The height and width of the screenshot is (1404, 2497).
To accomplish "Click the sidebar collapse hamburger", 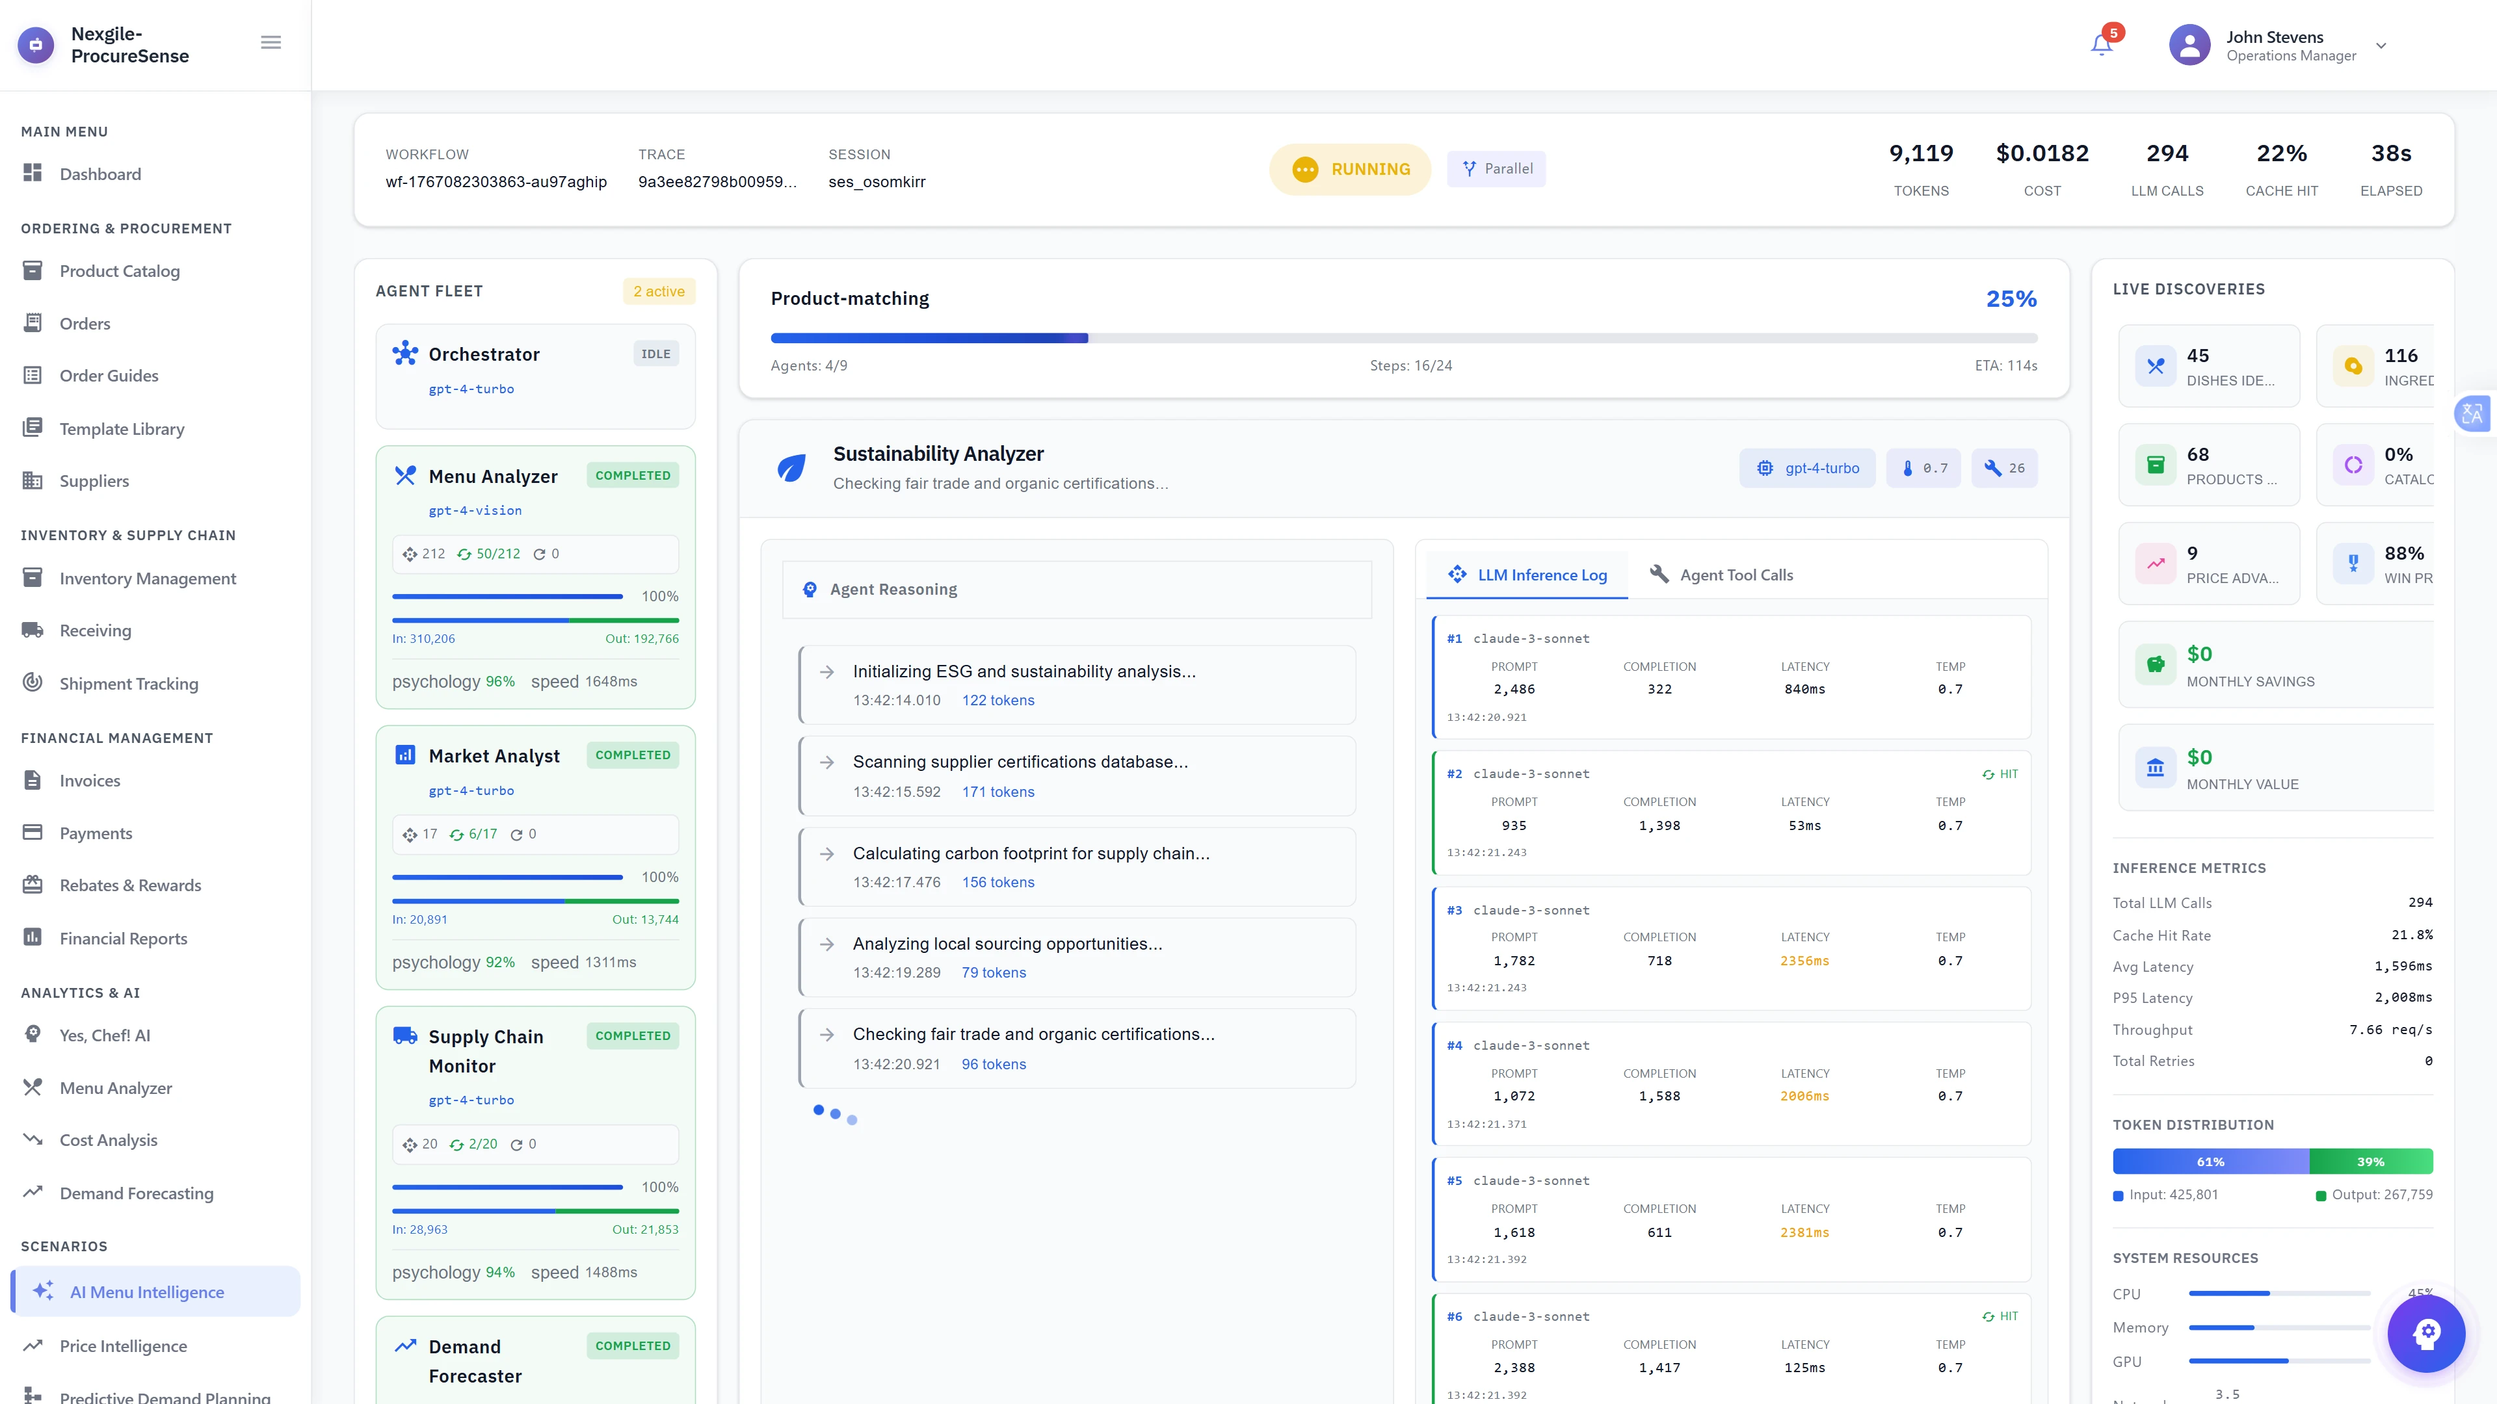I will [271, 42].
